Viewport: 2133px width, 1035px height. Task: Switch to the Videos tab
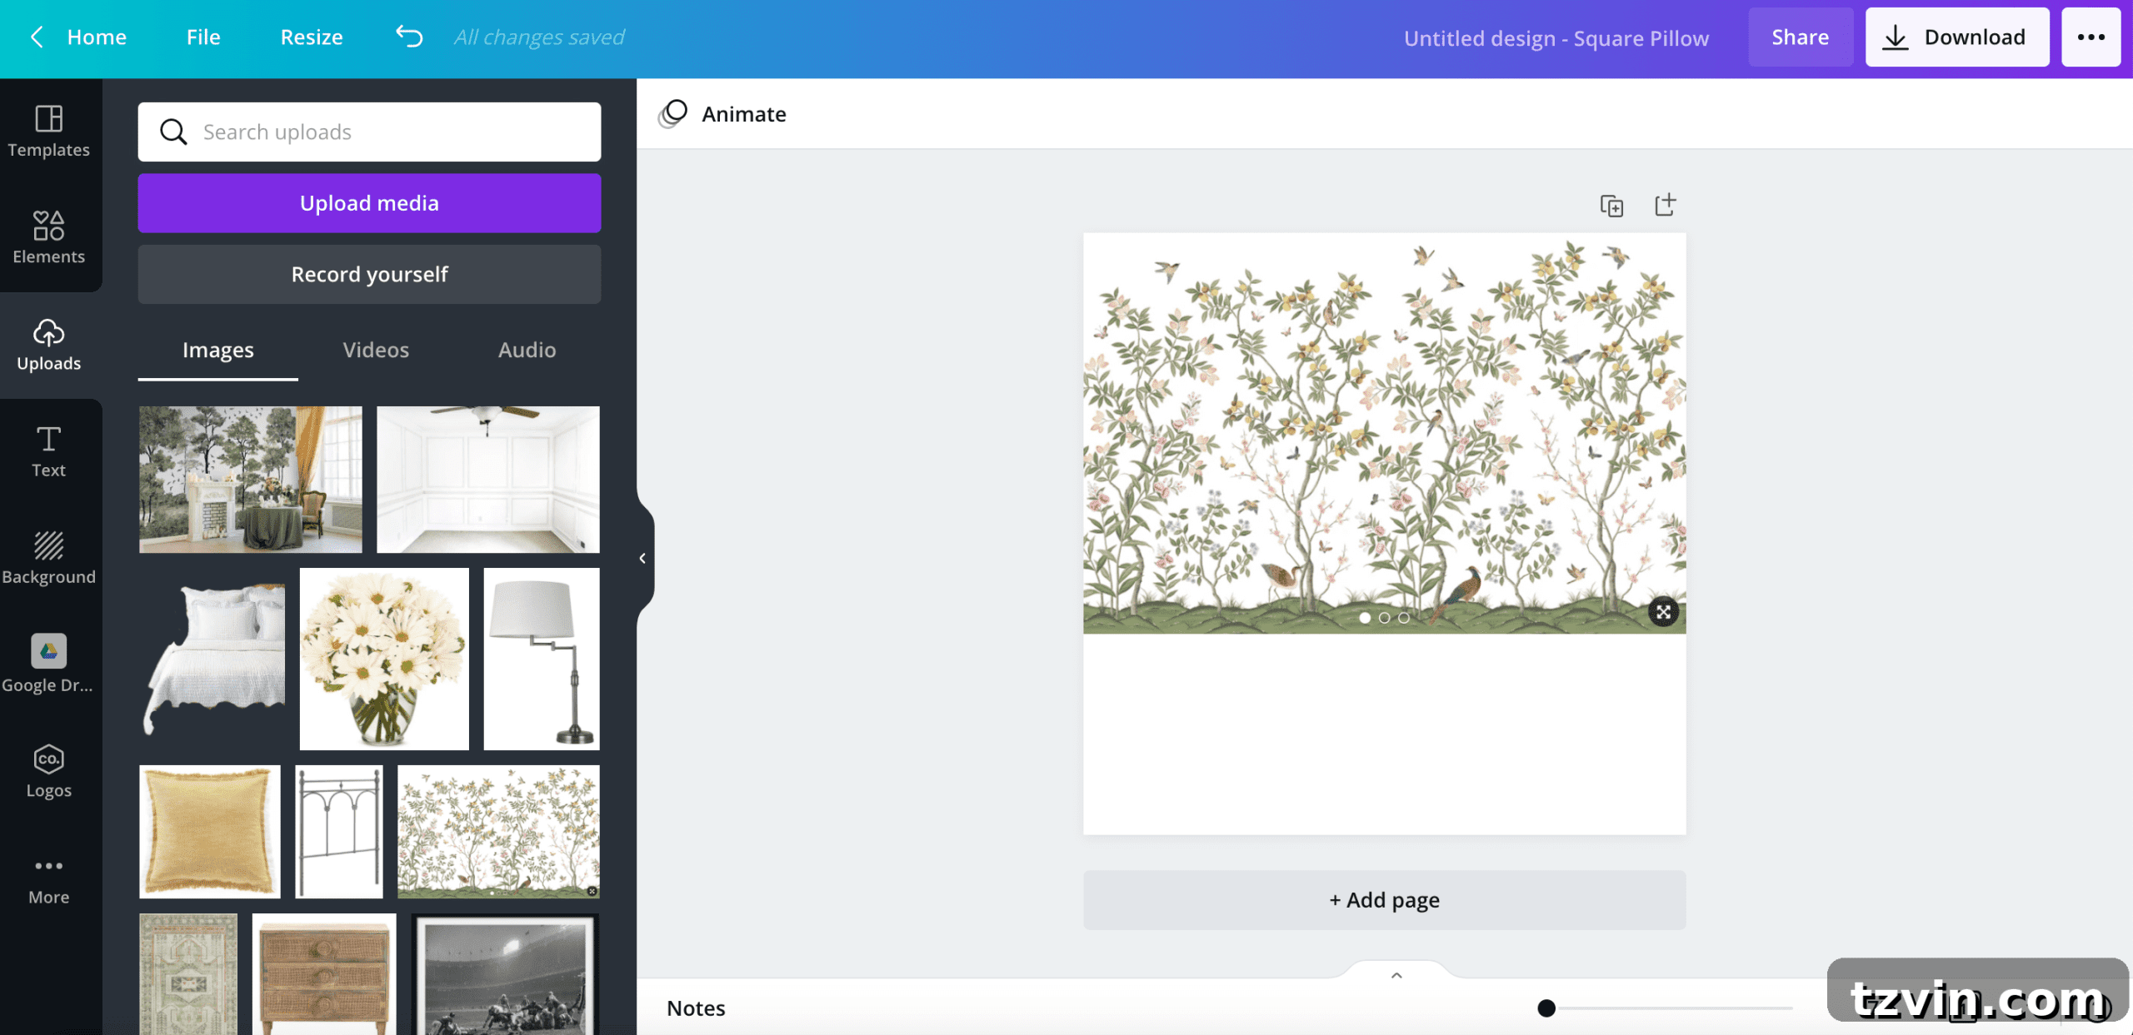click(376, 350)
